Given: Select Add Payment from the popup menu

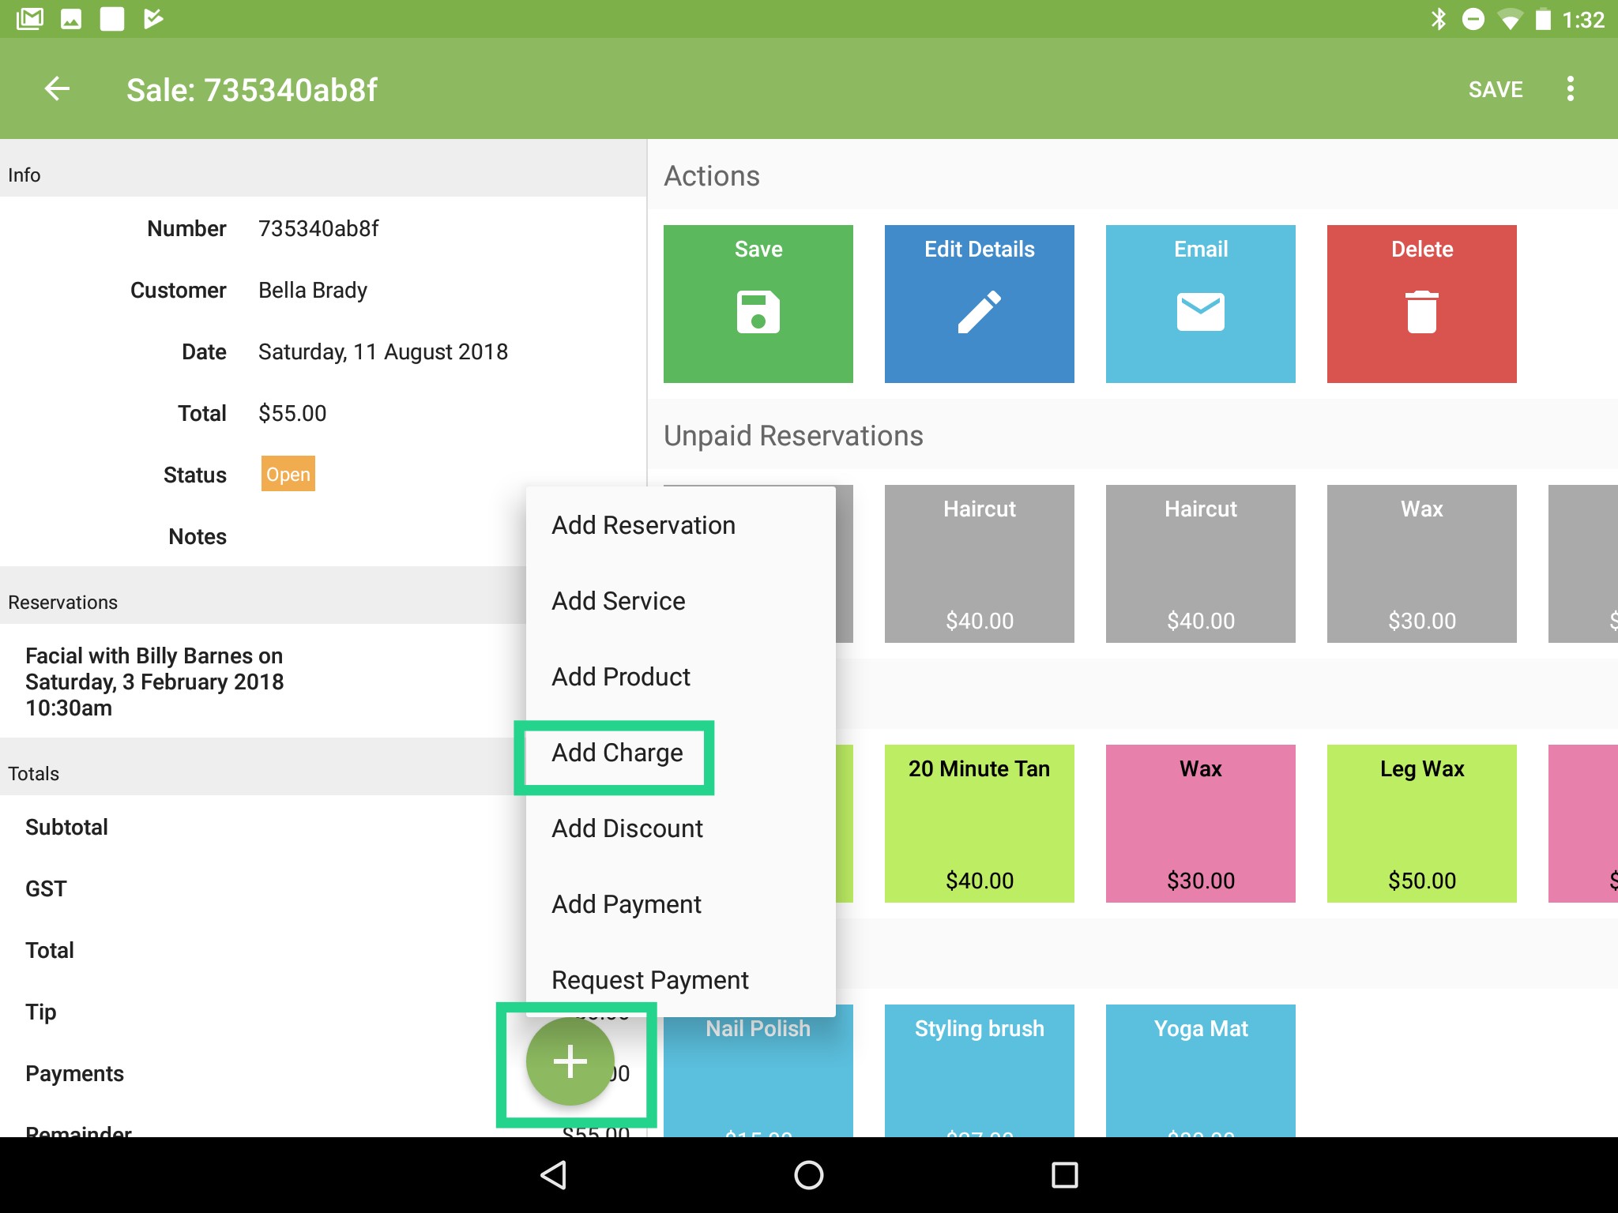Looking at the screenshot, I should tap(681, 904).
